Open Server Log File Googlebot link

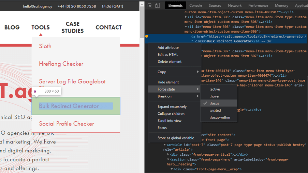click(x=72, y=81)
